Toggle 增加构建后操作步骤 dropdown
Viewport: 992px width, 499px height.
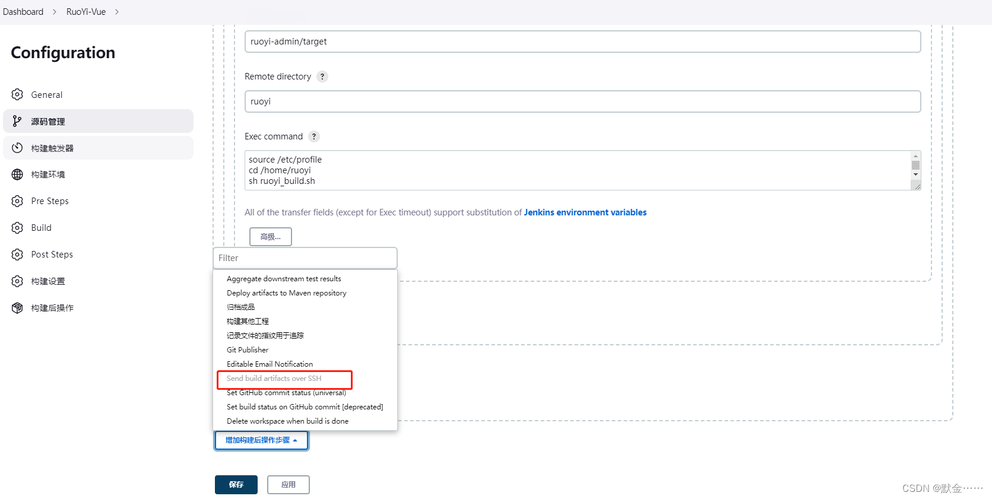click(261, 440)
